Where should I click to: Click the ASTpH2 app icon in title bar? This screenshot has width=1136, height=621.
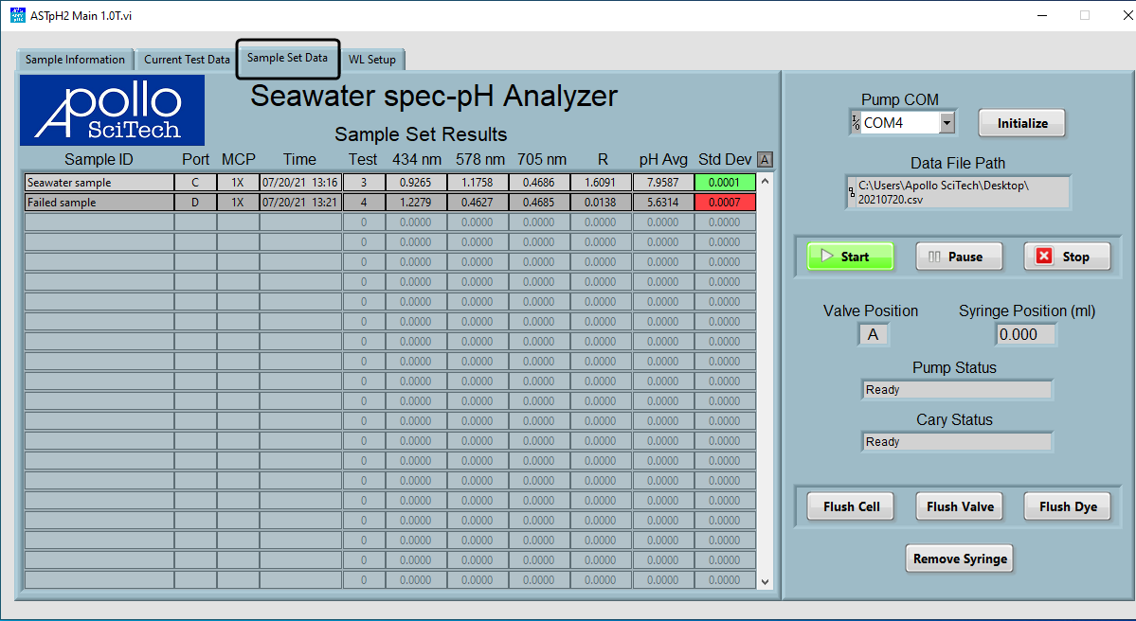(16, 15)
